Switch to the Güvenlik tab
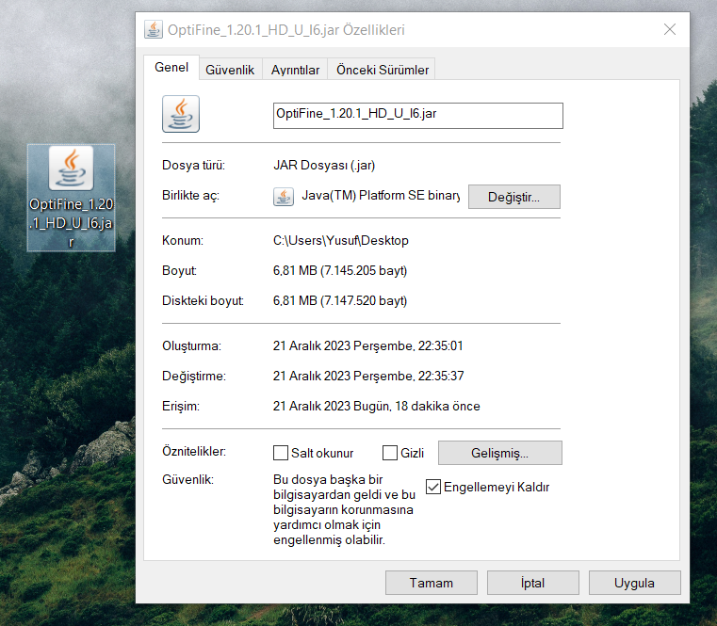The height and width of the screenshot is (626, 717). [x=230, y=70]
